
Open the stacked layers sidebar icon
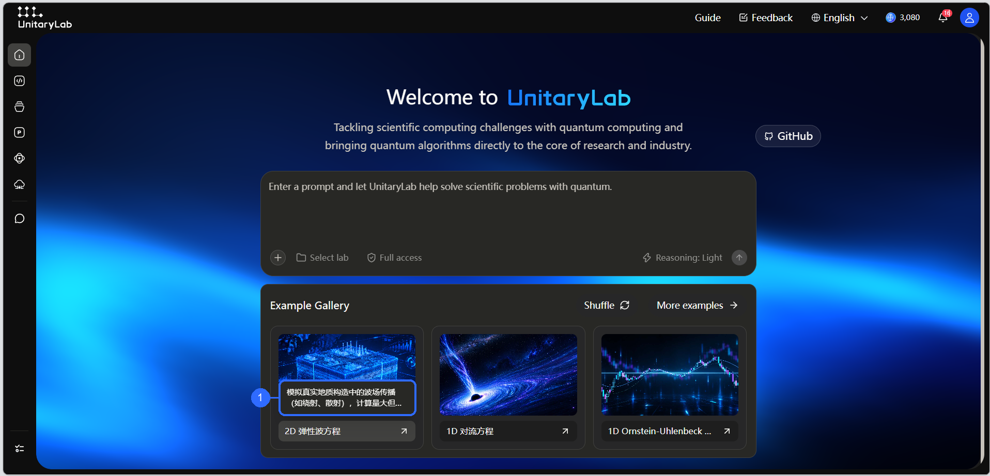coord(20,107)
